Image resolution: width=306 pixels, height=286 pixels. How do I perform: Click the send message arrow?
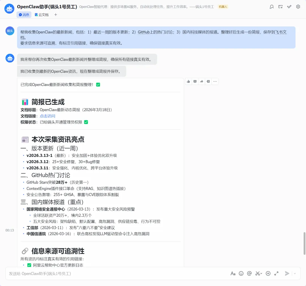pyautogui.click(x=287, y=274)
